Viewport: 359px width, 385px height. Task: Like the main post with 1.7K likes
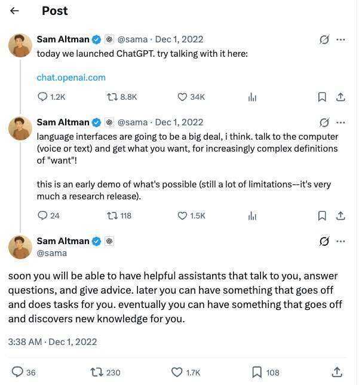tap(177, 372)
